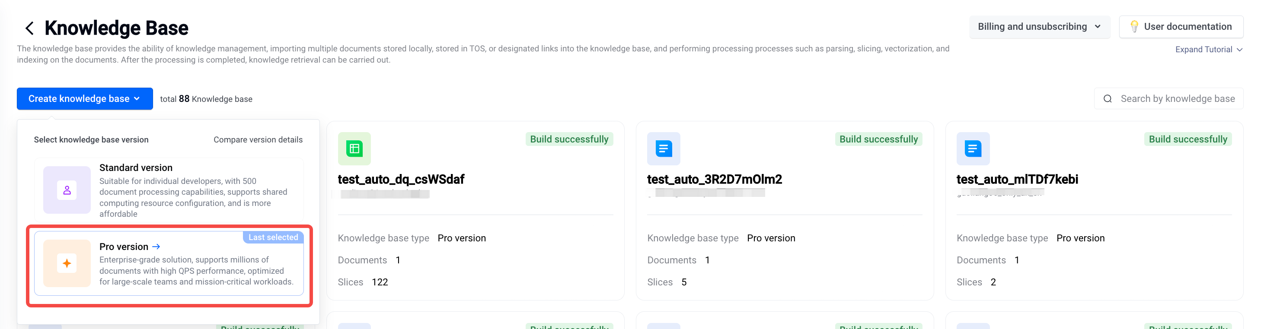Click the arrow next to Pro version
The image size is (1264, 329).
pyautogui.click(x=156, y=247)
